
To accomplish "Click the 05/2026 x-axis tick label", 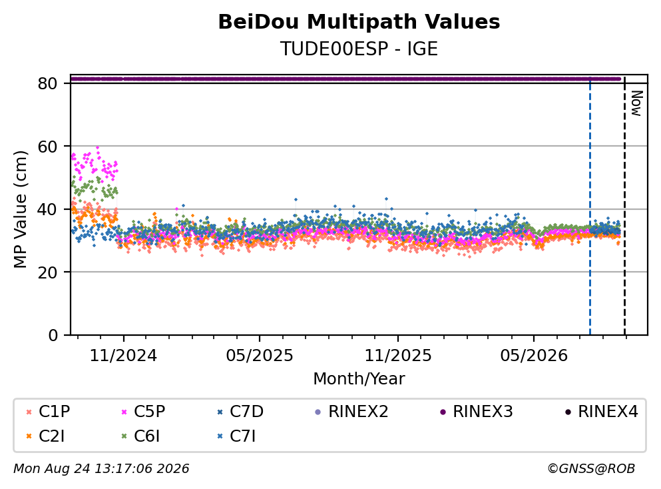I will (534, 356).
